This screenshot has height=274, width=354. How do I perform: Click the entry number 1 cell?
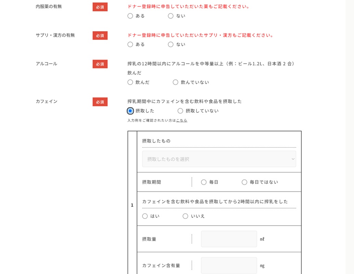[132, 205]
